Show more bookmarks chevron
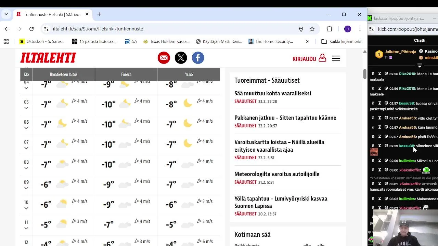Image resolution: width=438 pixels, height=246 pixels. (x=308, y=41)
